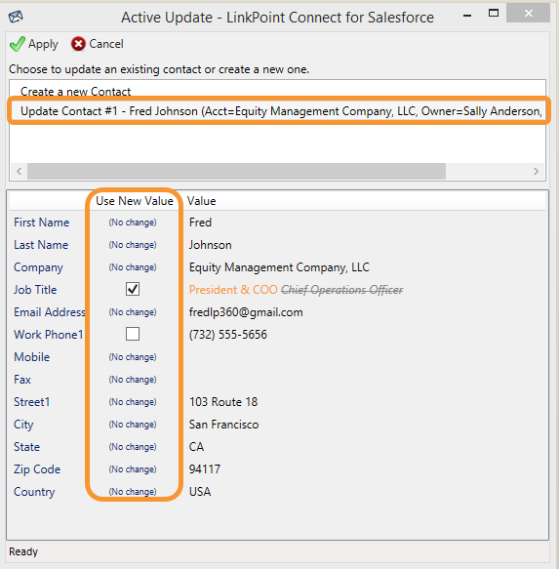This screenshot has height=569, width=559.
Task: Close the Active Update window
Action: coord(528,14)
